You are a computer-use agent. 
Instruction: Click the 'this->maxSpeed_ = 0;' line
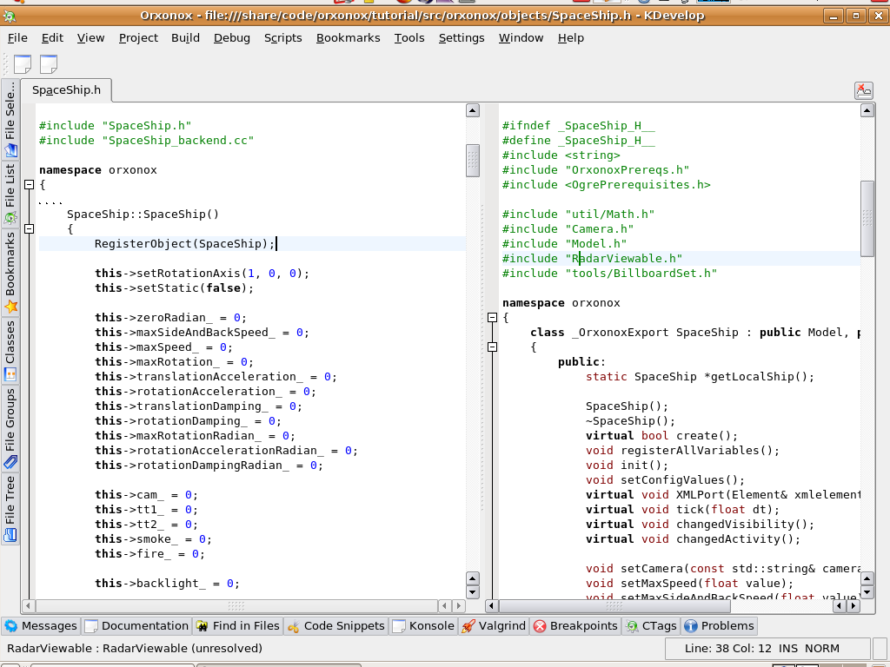point(164,347)
